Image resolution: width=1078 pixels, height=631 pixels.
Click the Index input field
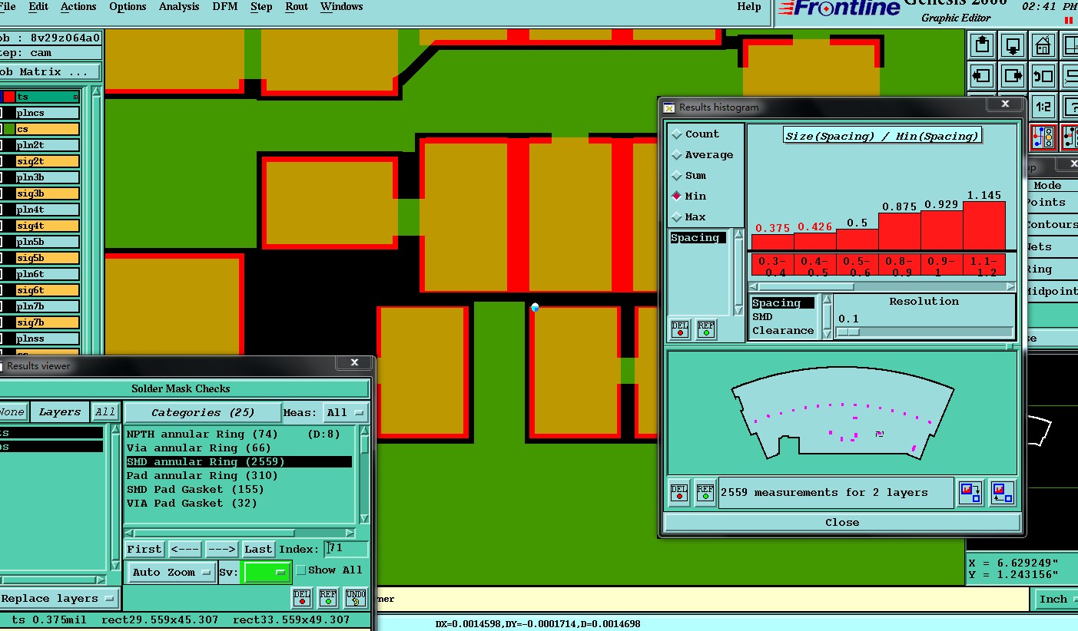tap(346, 549)
